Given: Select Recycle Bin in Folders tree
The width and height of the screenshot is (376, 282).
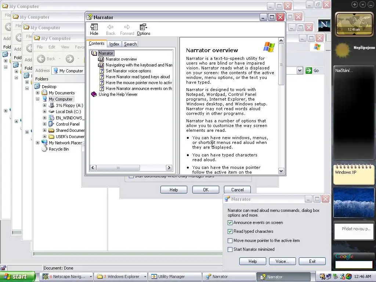Looking at the screenshot, I should tap(59, 149).
